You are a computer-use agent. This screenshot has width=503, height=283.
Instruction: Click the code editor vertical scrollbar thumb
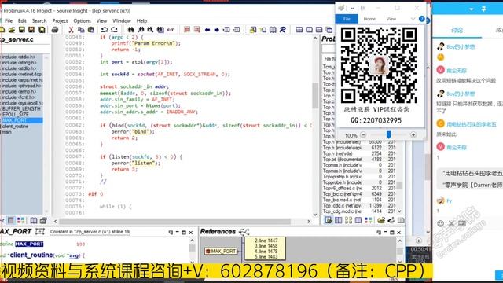click(316, 95)
